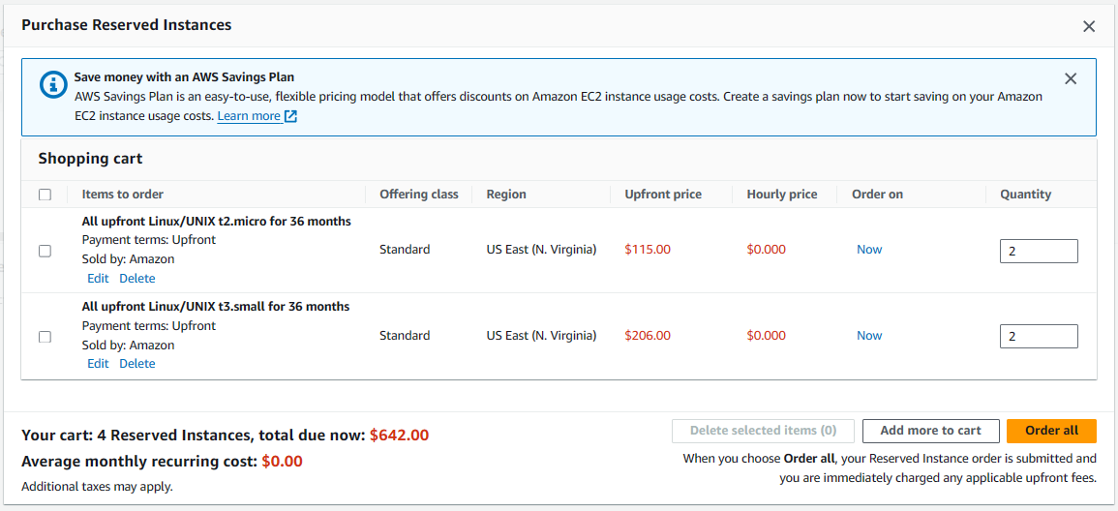The width and height of the screenshot is (1118, 511).
Task: Open the Learn more link
Action: [x=249, y=116]
